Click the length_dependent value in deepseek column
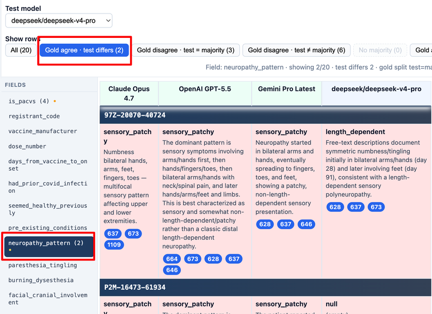This screenshot has height=314, width=432. click(355, 132)
